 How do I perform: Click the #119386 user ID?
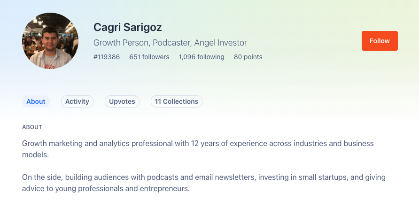point(107,57)
